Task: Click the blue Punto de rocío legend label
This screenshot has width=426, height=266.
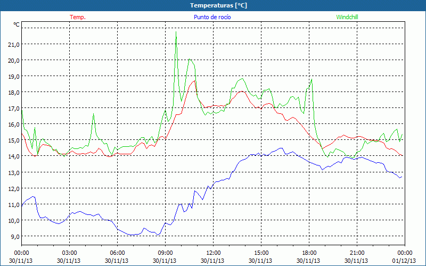Action: [212, 17]
